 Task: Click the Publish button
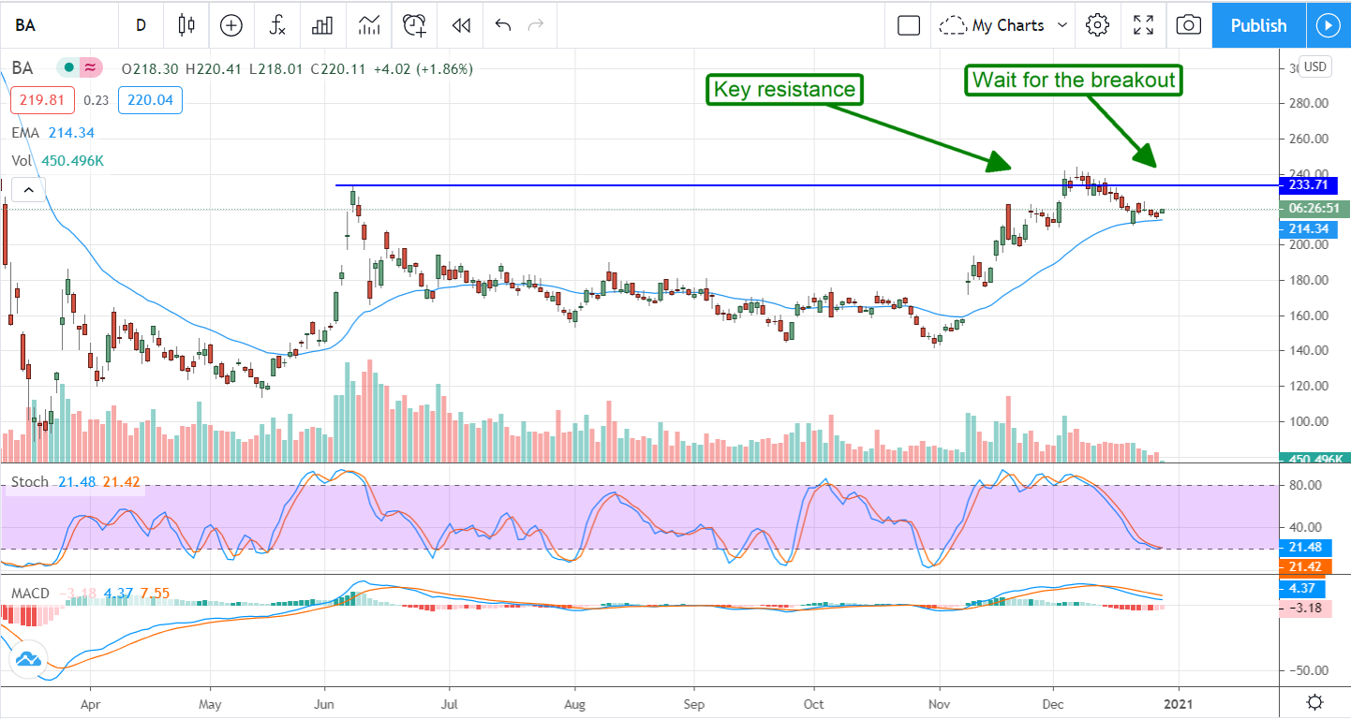pyautogui.click(x=1258, y=25)
